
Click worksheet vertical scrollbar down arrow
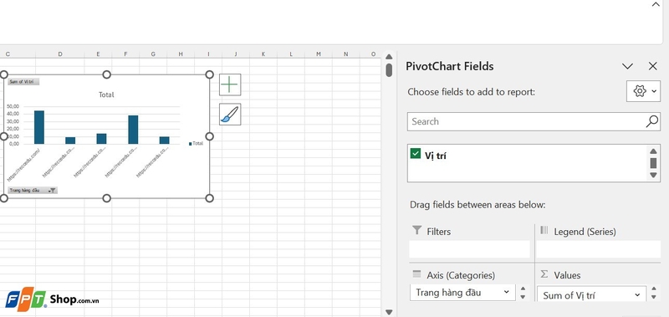(x=389, y=312)
